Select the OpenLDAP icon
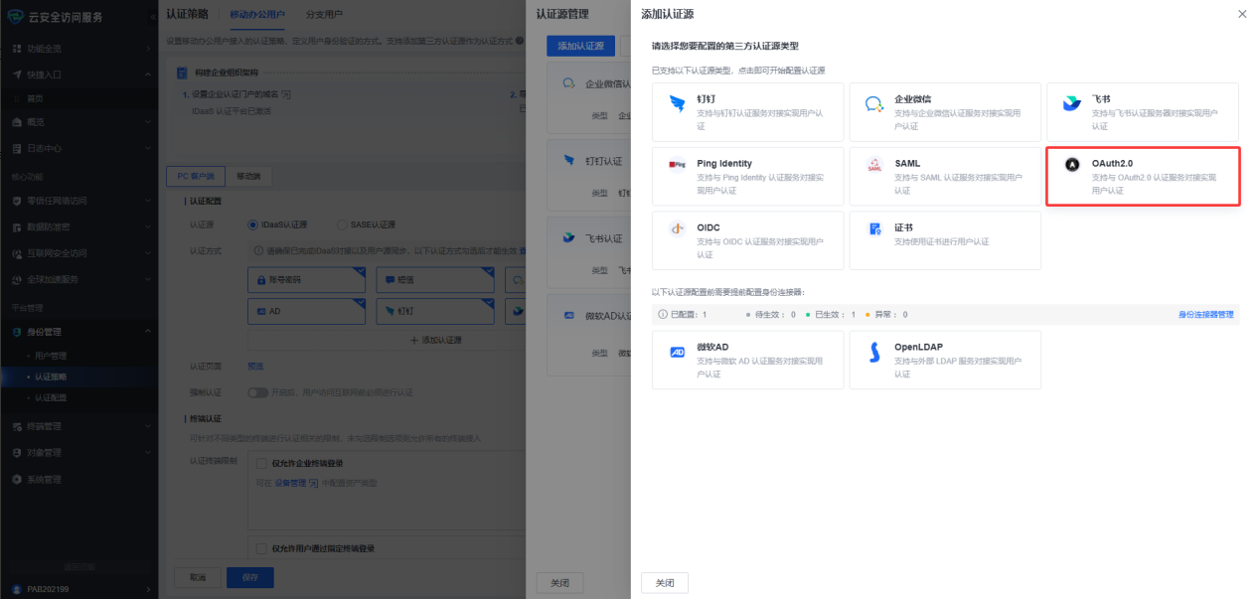The width and height of the screenshot is (1260, 599). (874, 352)
